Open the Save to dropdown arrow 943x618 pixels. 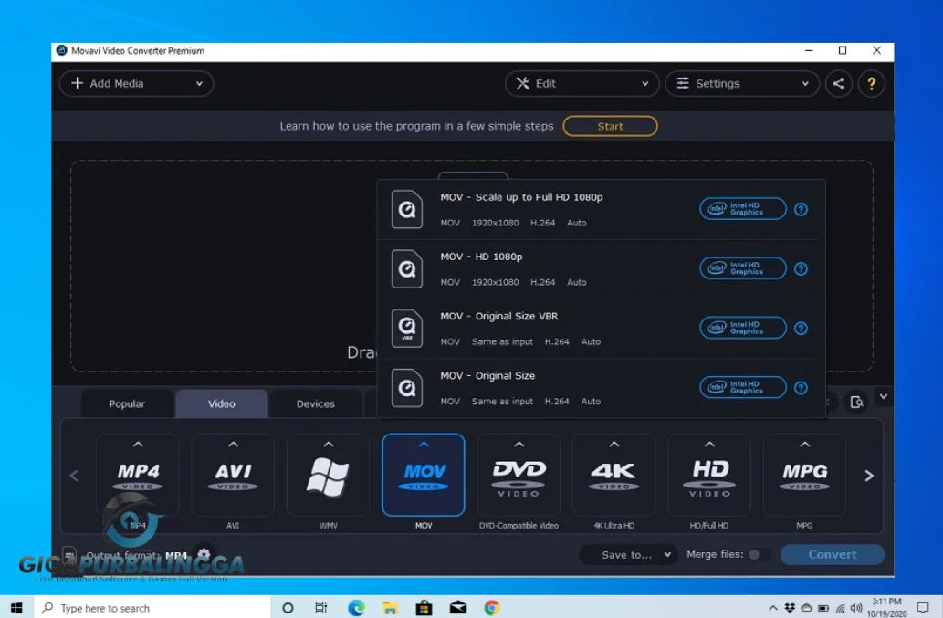coord(667,554)
